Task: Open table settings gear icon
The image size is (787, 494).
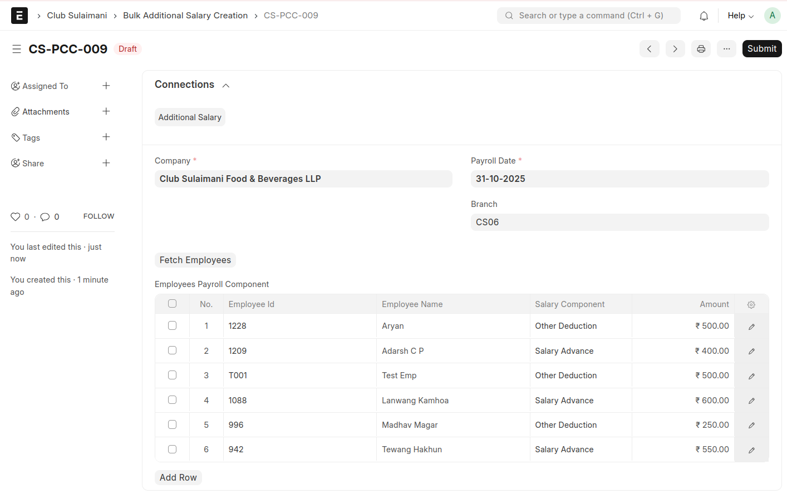Action: [751, 304]
